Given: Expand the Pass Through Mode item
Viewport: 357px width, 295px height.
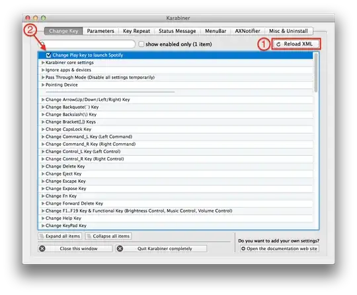Looking at the screenshot, I should 43,77.
